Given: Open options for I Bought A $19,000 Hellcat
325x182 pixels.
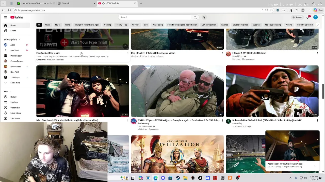Looking at the screenshot, I should 317,53.
